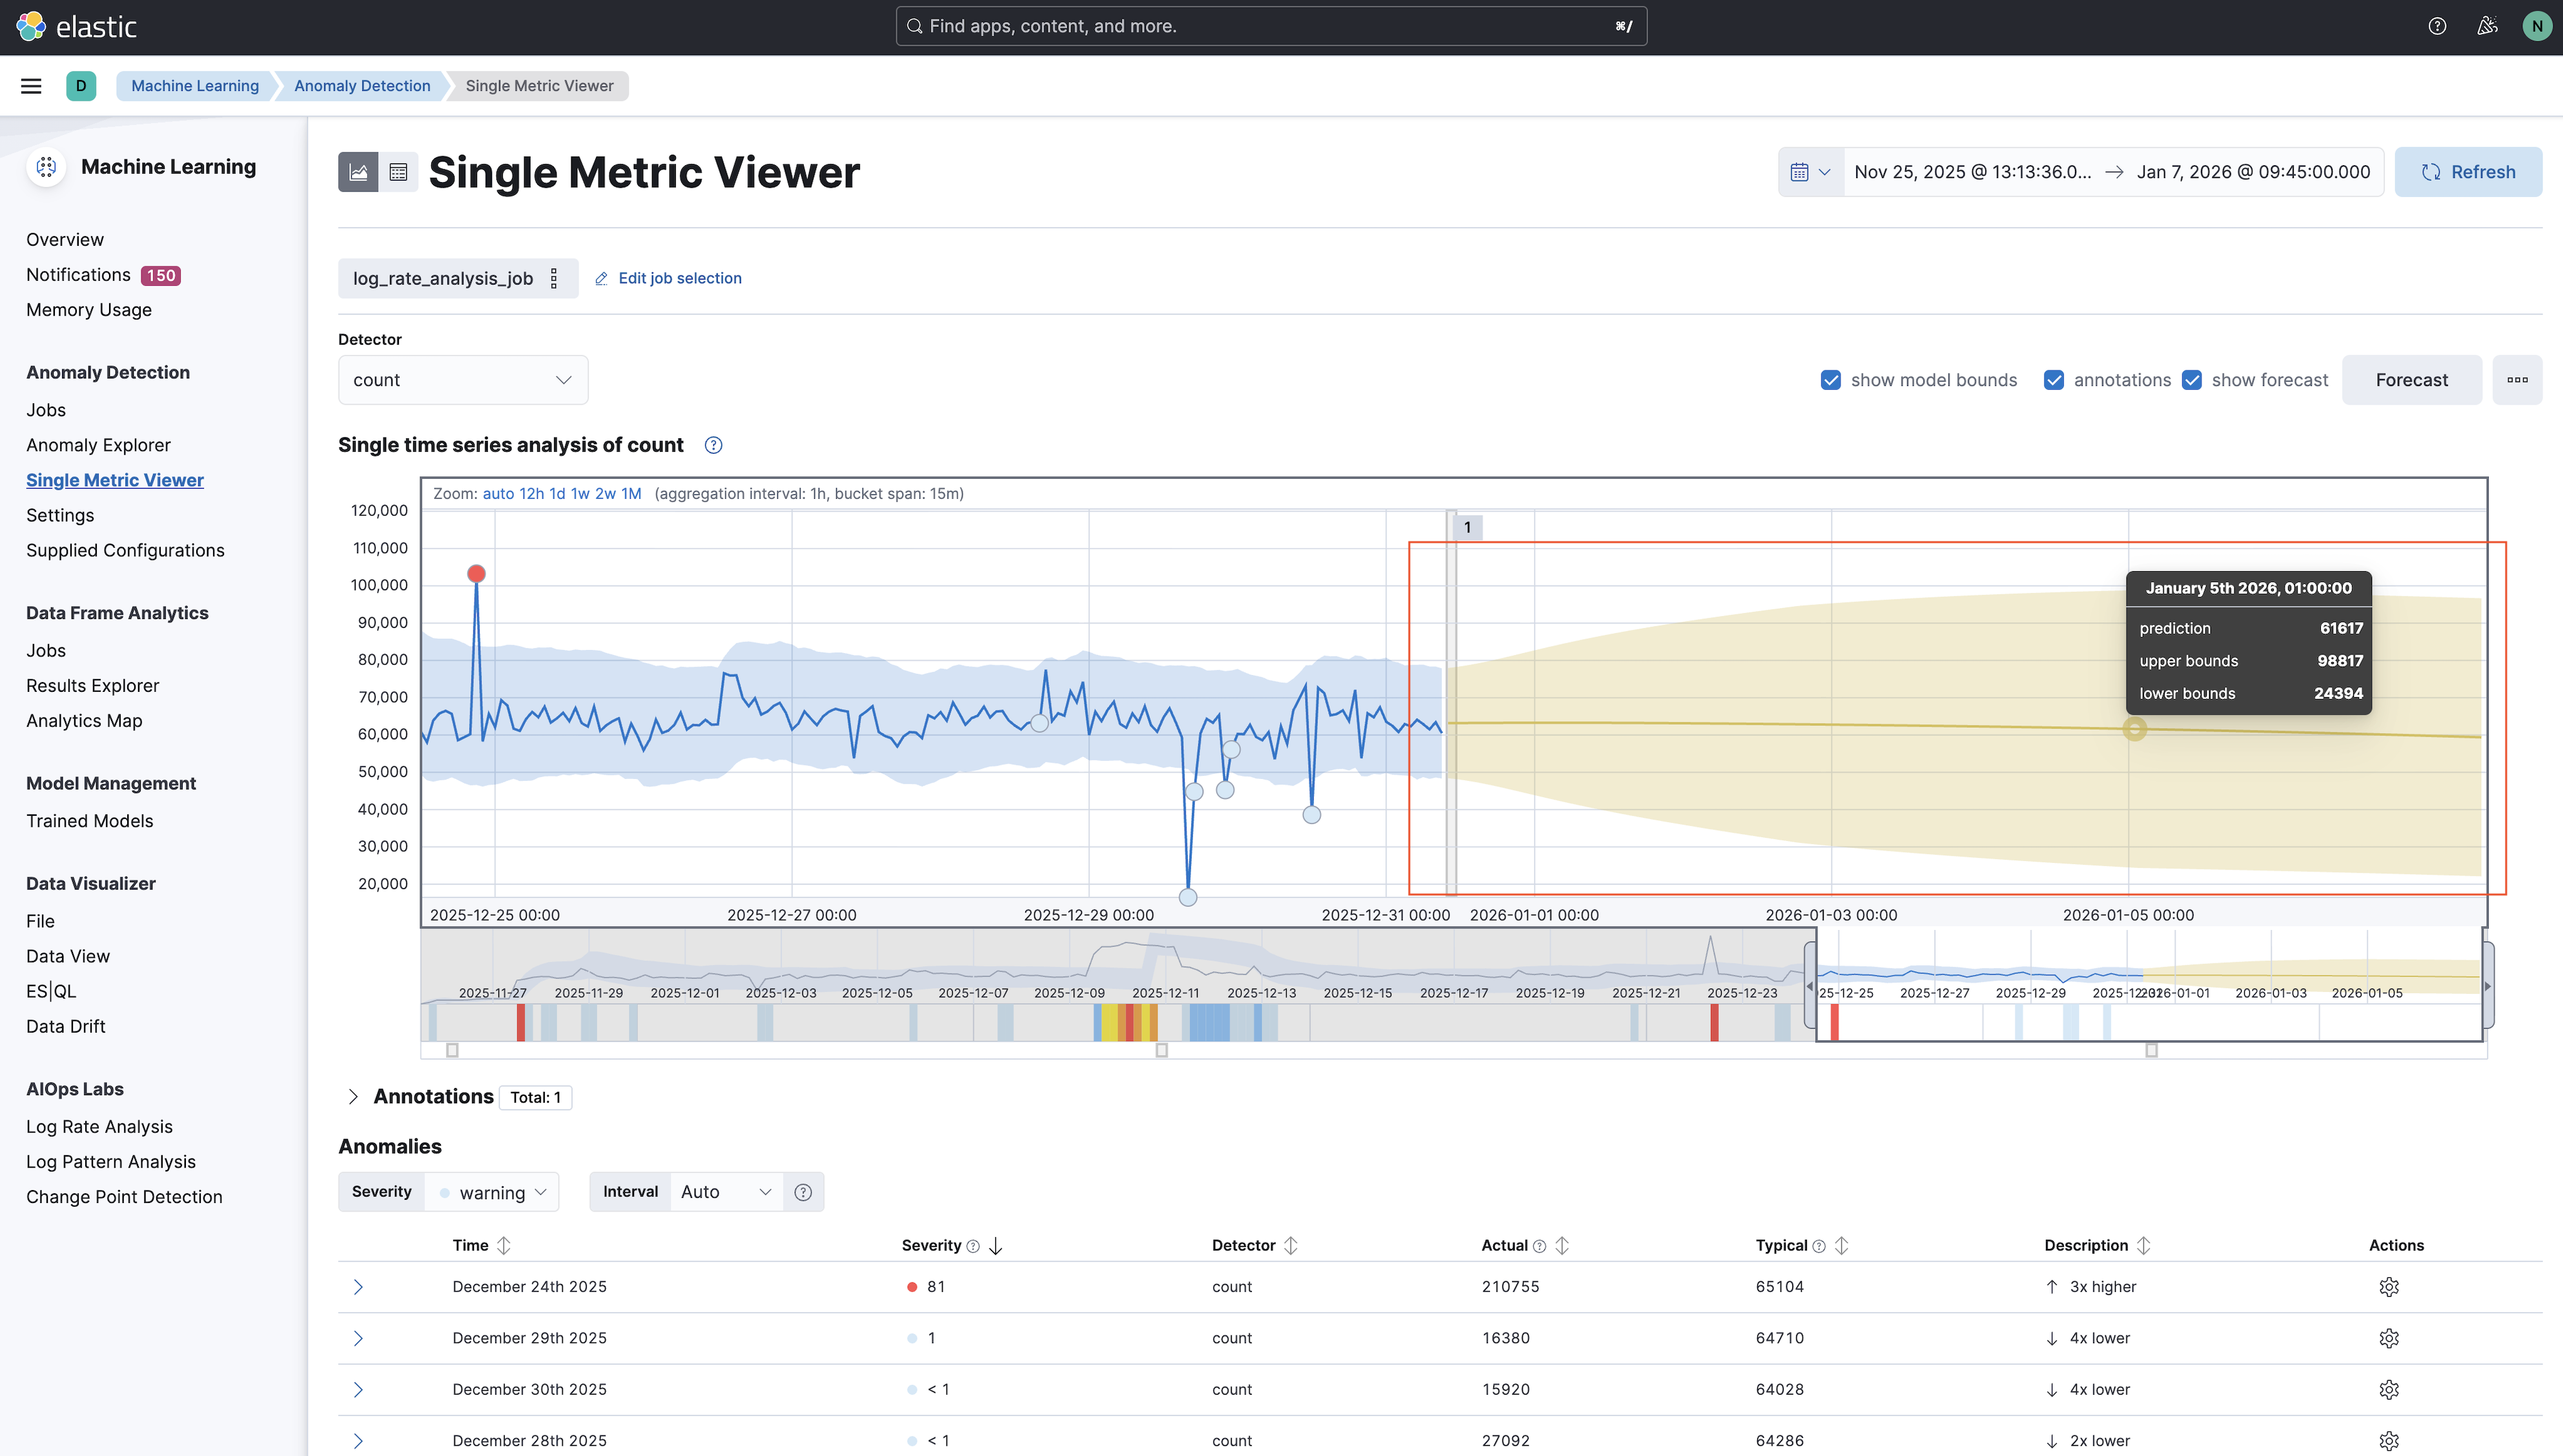The image size is (2563, 1456).
Task: Open Interval Auto dropdown
Action: (x=726, y=1192)
